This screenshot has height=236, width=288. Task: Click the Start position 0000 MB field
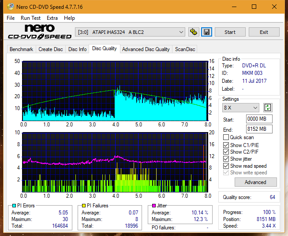point(259,119)
